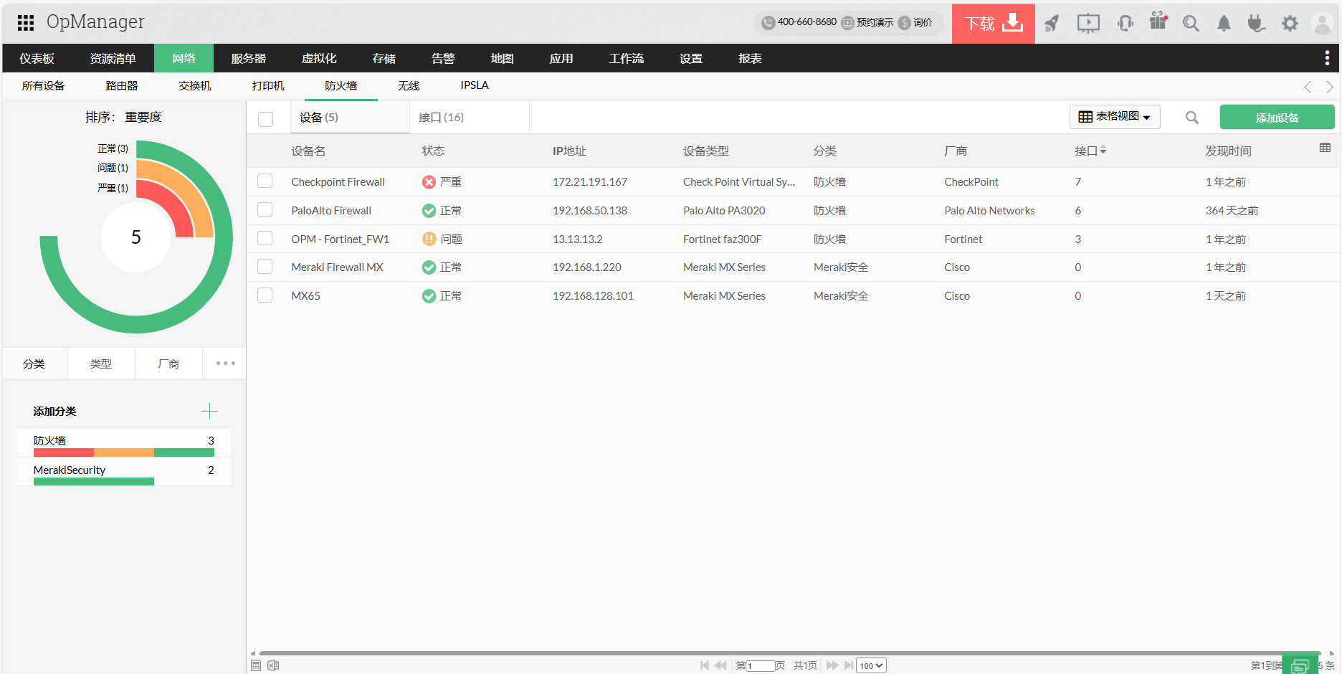Toggle the select-all devices checkbox

265,119
